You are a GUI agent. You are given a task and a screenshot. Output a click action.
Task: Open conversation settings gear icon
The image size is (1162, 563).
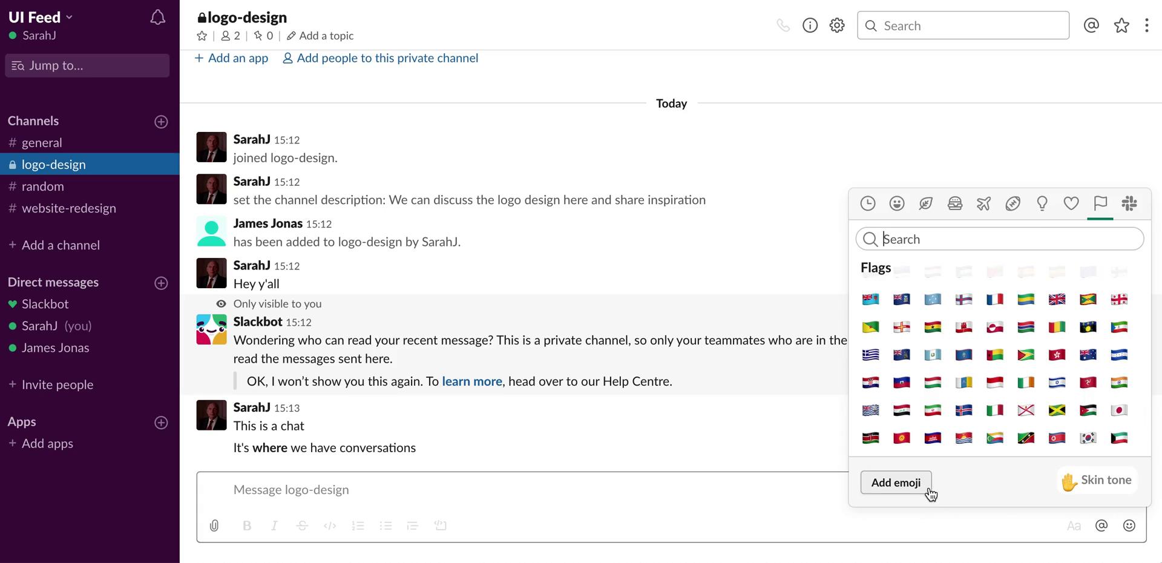[x=837, y=25]
